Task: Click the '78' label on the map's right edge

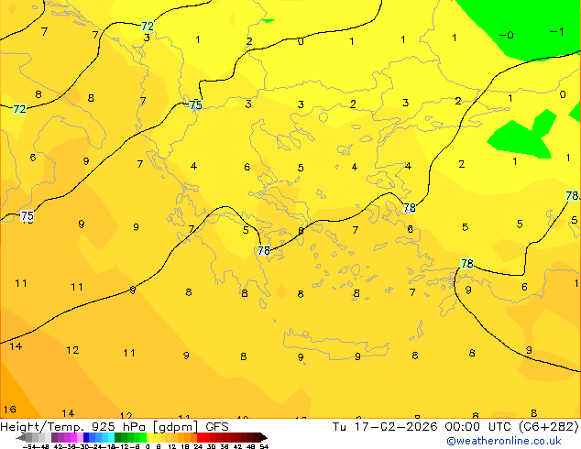Action: tap(573, 195)
